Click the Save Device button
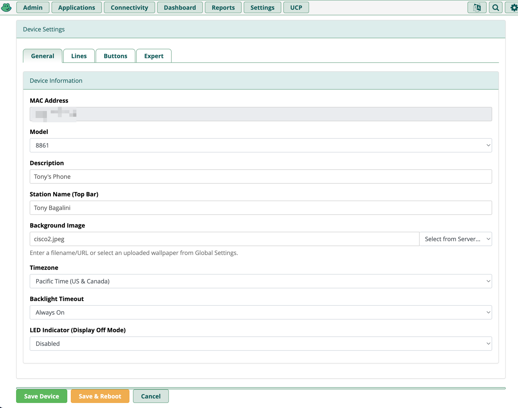Viewport: 518px width, 408px height. coord(42,396)
